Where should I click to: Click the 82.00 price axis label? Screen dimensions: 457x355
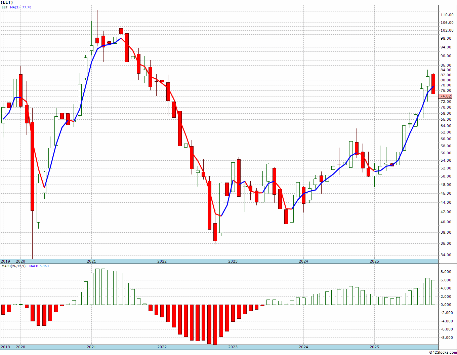pos(446,75)
